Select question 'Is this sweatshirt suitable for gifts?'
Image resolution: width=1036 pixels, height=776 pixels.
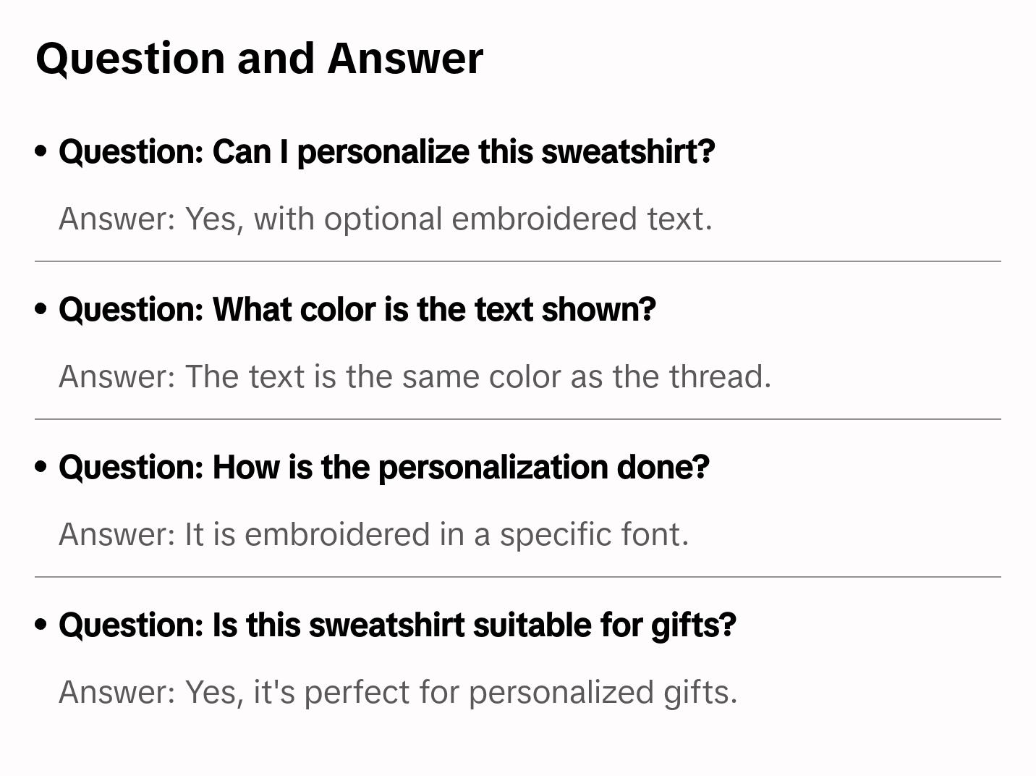click(x=396, y=625)
